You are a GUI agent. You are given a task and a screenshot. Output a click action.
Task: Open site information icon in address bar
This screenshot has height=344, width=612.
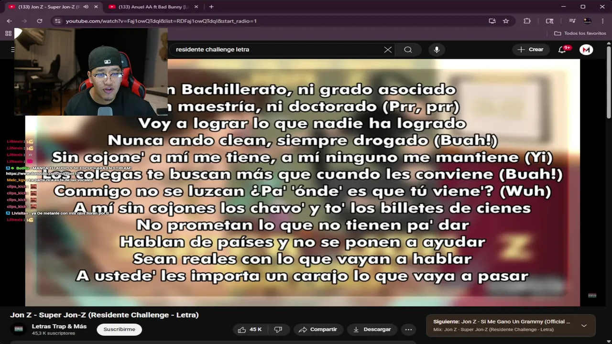tap(57, 21)
